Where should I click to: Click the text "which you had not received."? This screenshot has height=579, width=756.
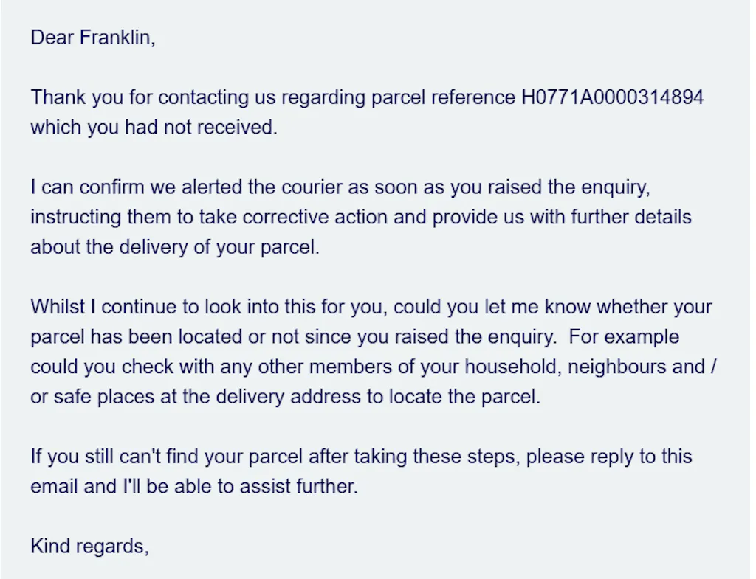[x=154, y=127]
